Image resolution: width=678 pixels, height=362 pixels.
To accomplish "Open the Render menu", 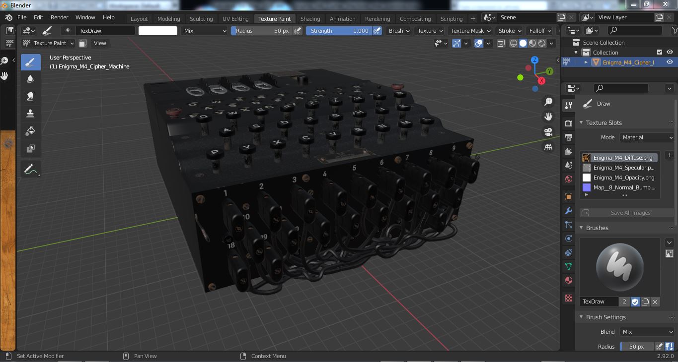I will click(x=59, y=17).
